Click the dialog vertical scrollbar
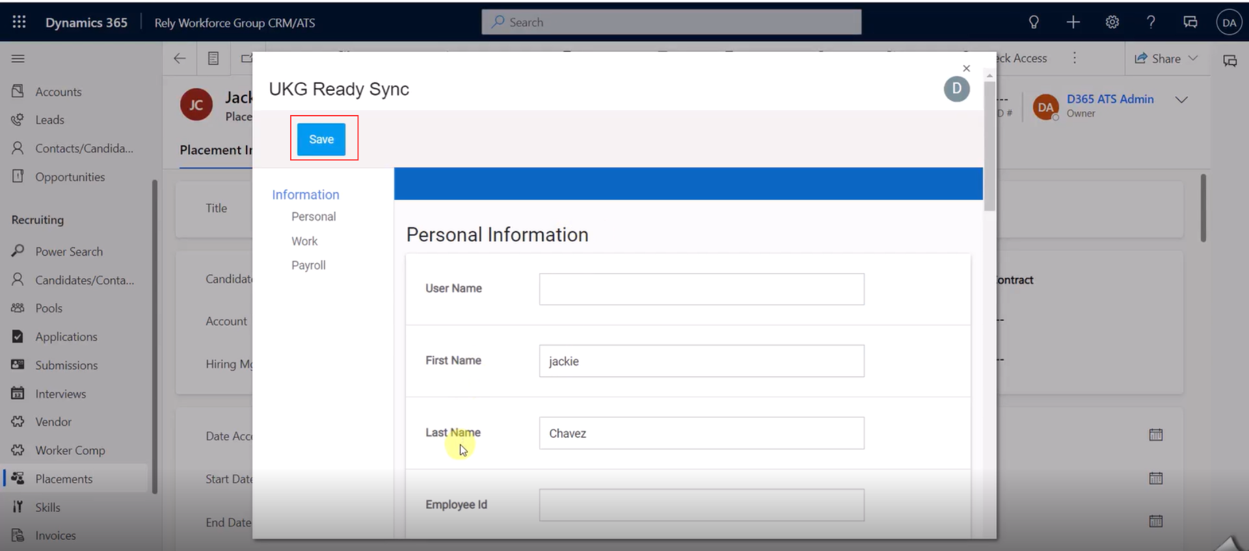The width and height of the screenshot is (1249, 551). pos(989,146)
